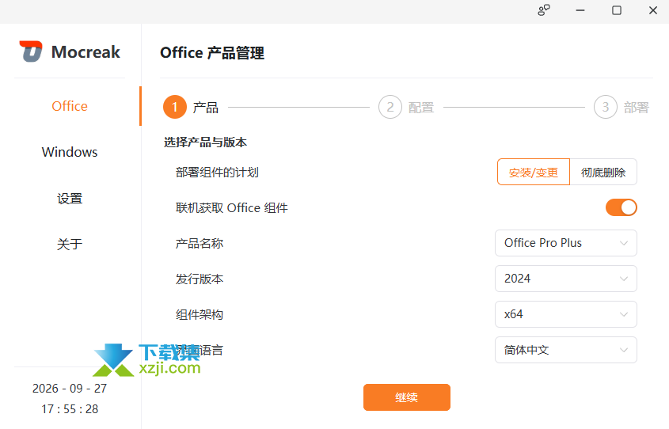Open the 发行版本 dropdown showing 2024
Screen dimensions: 669x429
566,279
